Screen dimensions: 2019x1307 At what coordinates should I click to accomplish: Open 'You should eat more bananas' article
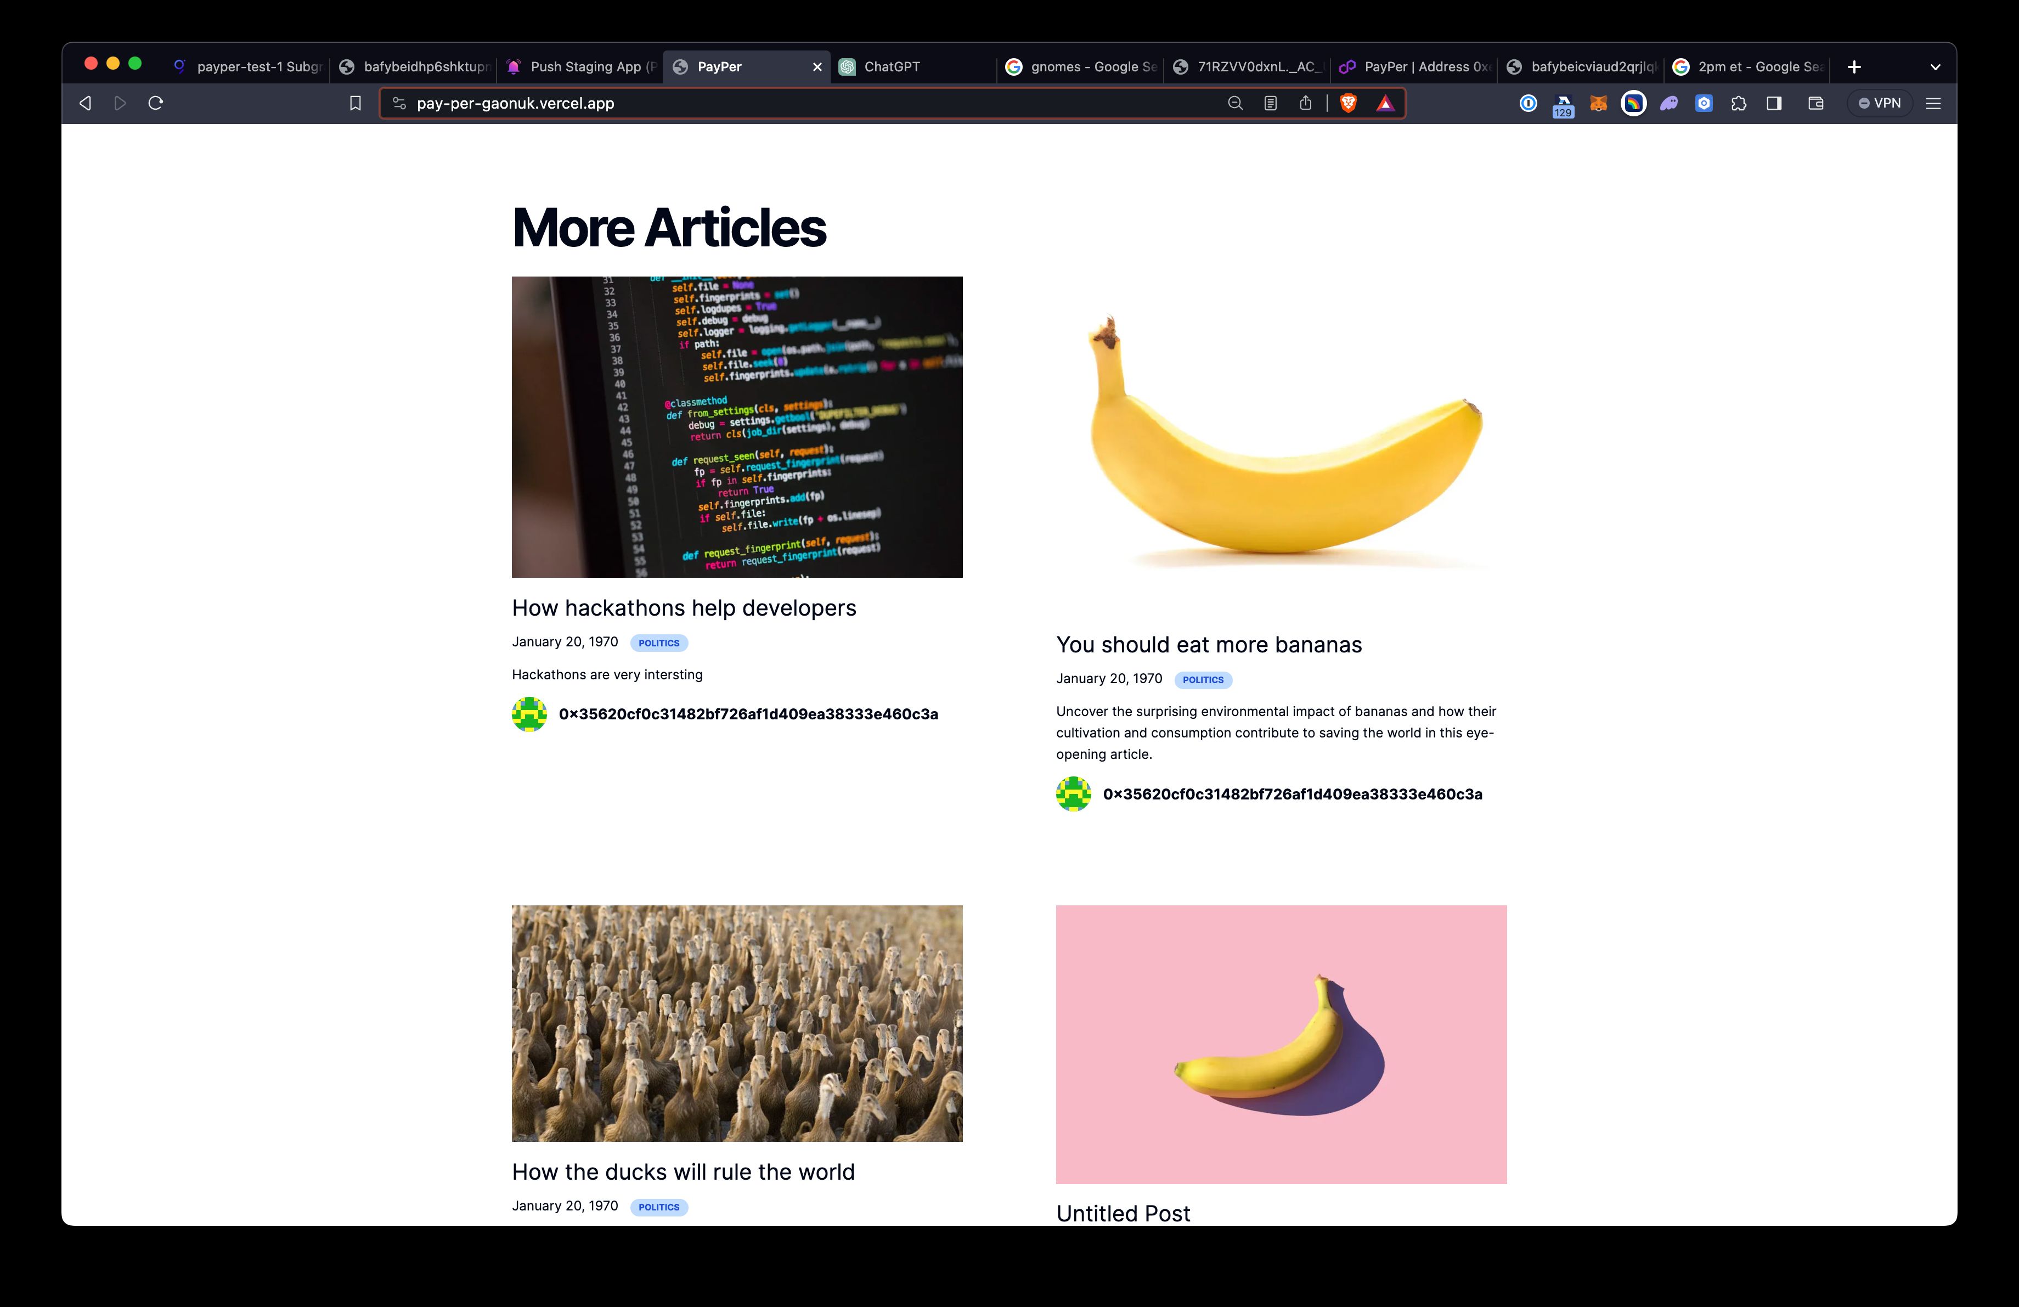1209,645
